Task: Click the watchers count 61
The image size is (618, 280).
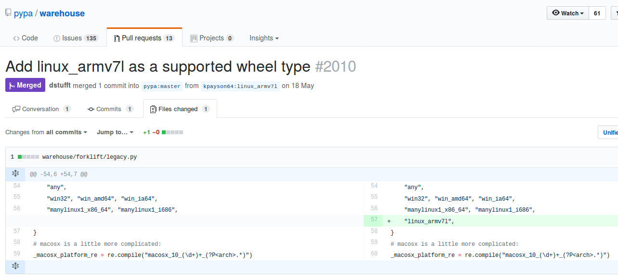Action: pyautogui.click(x=597, y=13)
